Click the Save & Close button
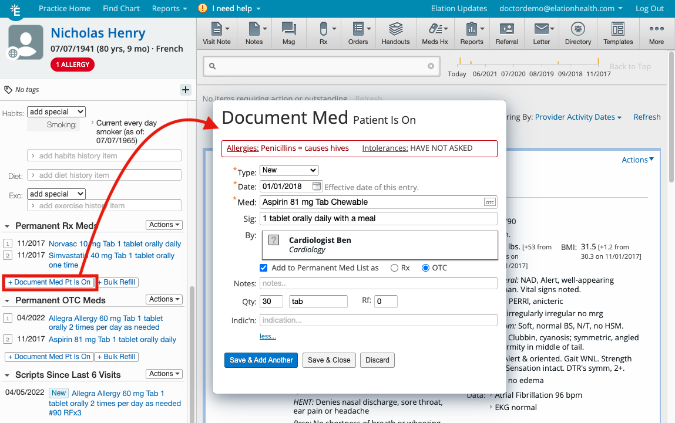Image resolution: width=675 pixels, height=423 pixels. click(328, 360)
